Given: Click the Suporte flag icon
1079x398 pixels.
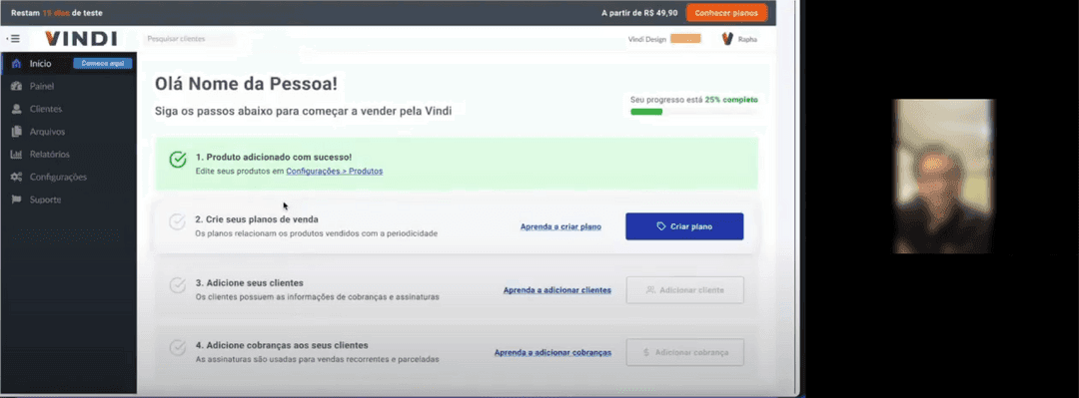Looking at the screenshot, I should 17,199.
